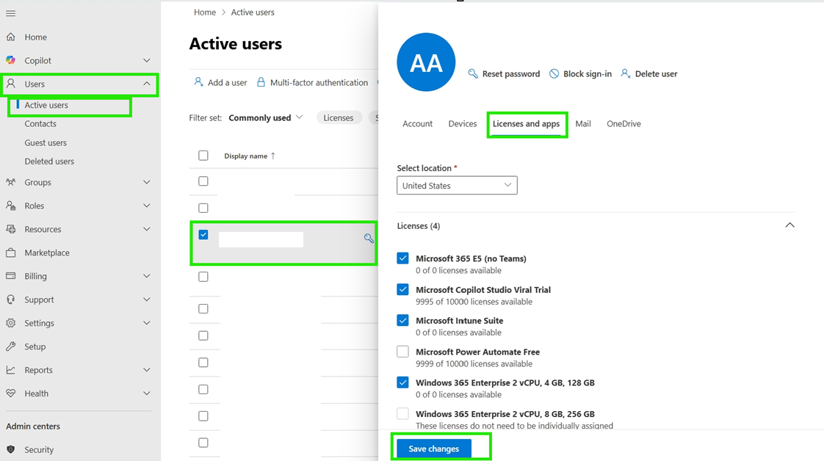Click the Groups people icon

point(10,182)
